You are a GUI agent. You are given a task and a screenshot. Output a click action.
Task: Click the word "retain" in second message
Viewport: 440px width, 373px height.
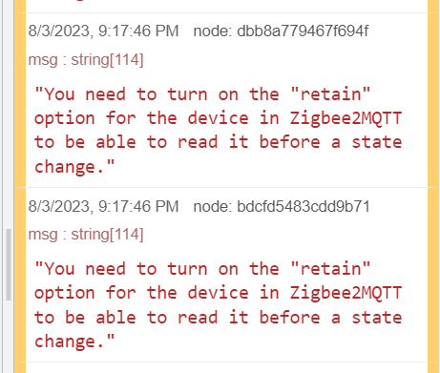(330, 268)
